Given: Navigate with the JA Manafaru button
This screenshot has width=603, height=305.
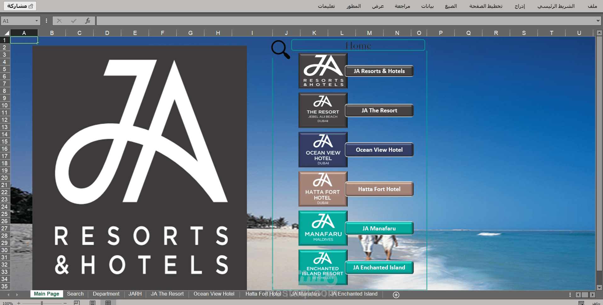Looking at the screenshot, I should (x=379, y=229).
